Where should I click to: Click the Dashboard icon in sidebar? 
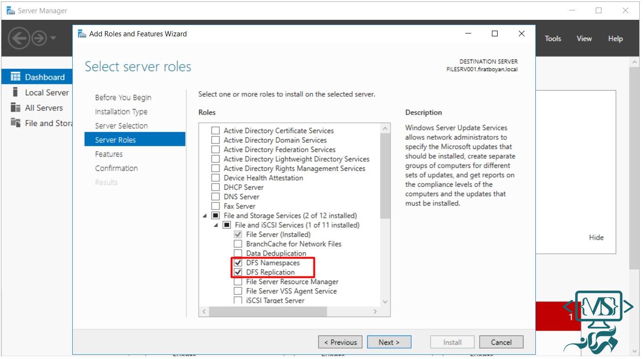click(x=16, y=77)
